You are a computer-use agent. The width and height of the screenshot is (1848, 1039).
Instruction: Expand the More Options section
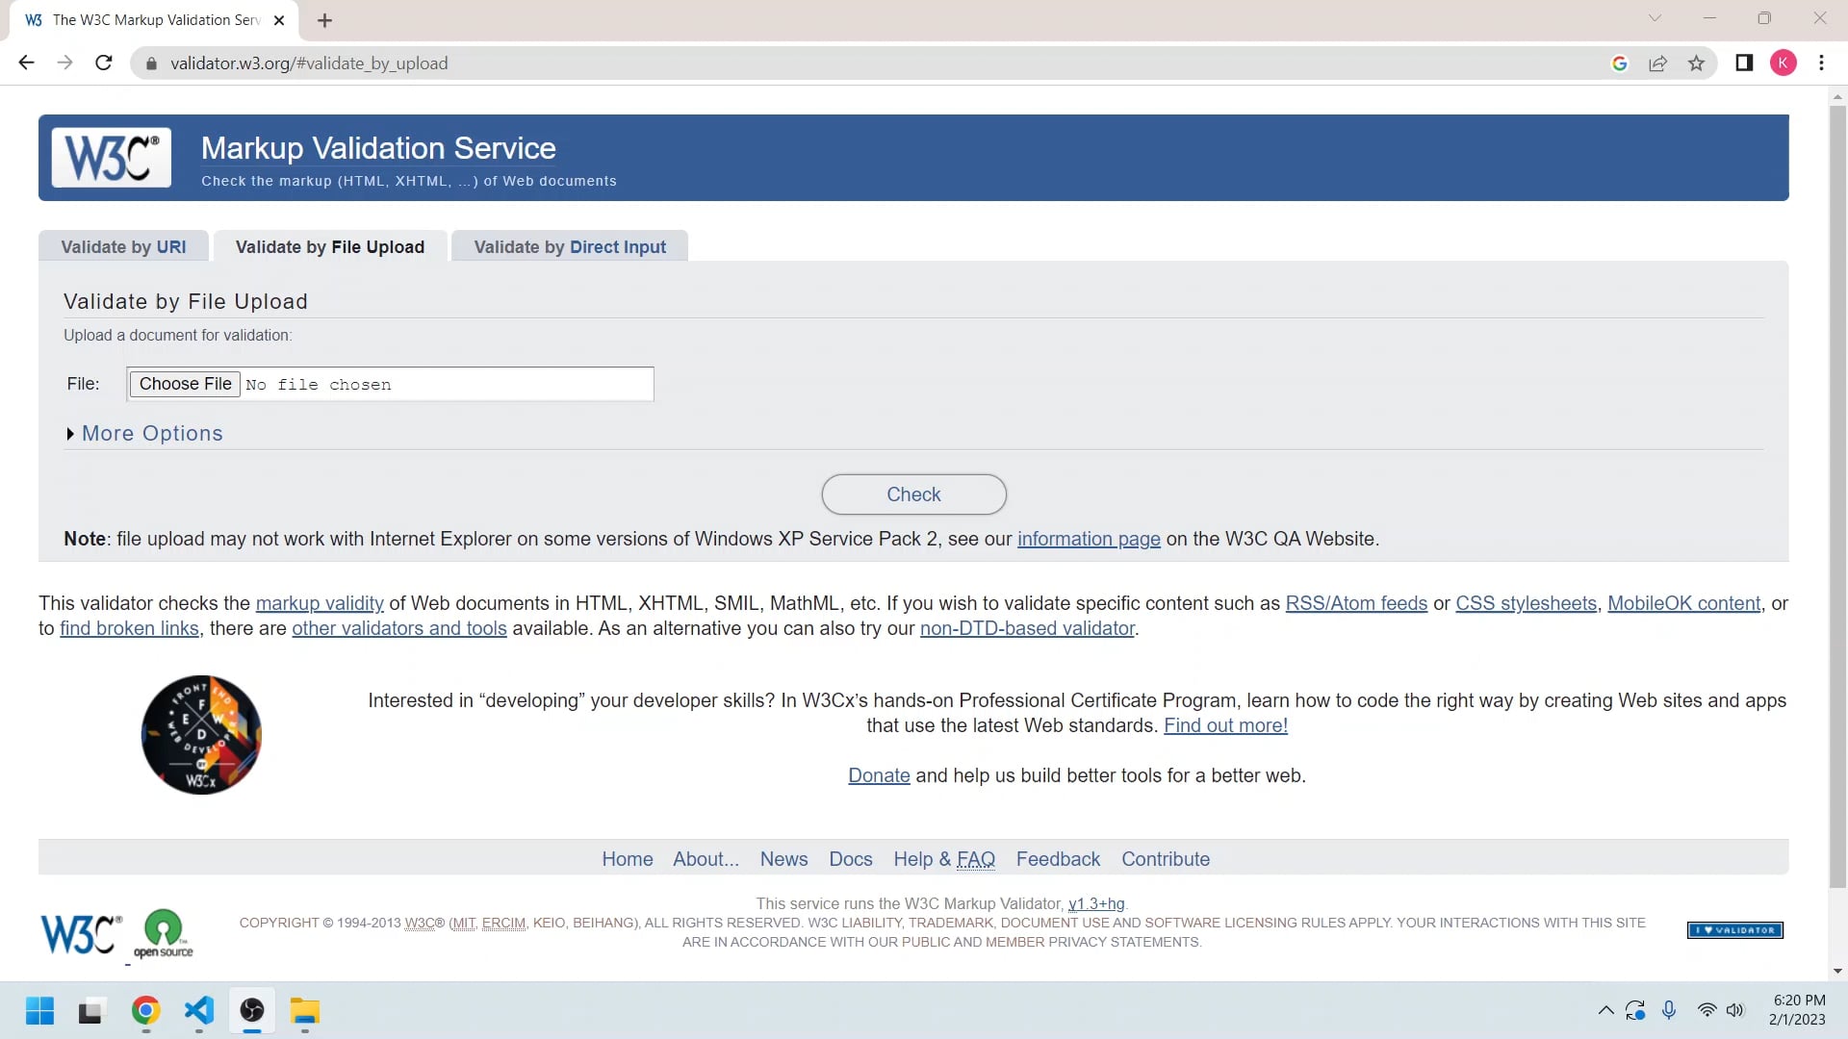[152, 434]
